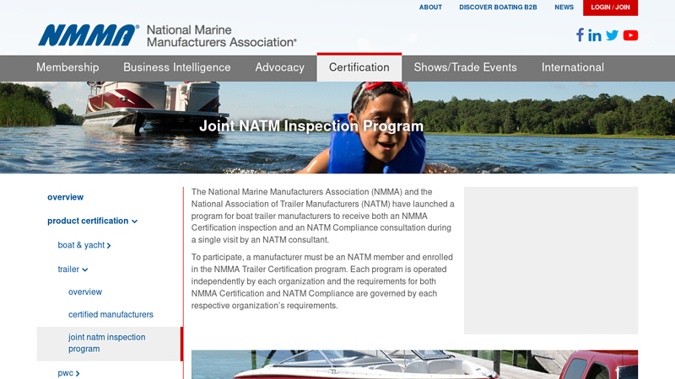Click the NMMA logo
Viewport: 675px width, 379px height.
click(x=89, y=35)
